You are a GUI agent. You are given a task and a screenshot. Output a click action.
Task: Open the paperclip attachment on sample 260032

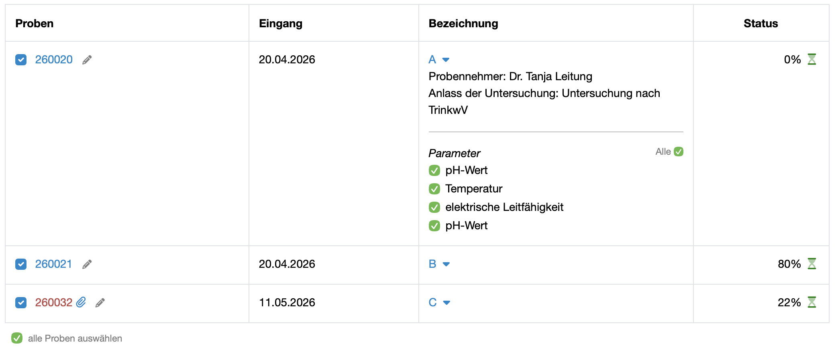click(x=81, y=302)
